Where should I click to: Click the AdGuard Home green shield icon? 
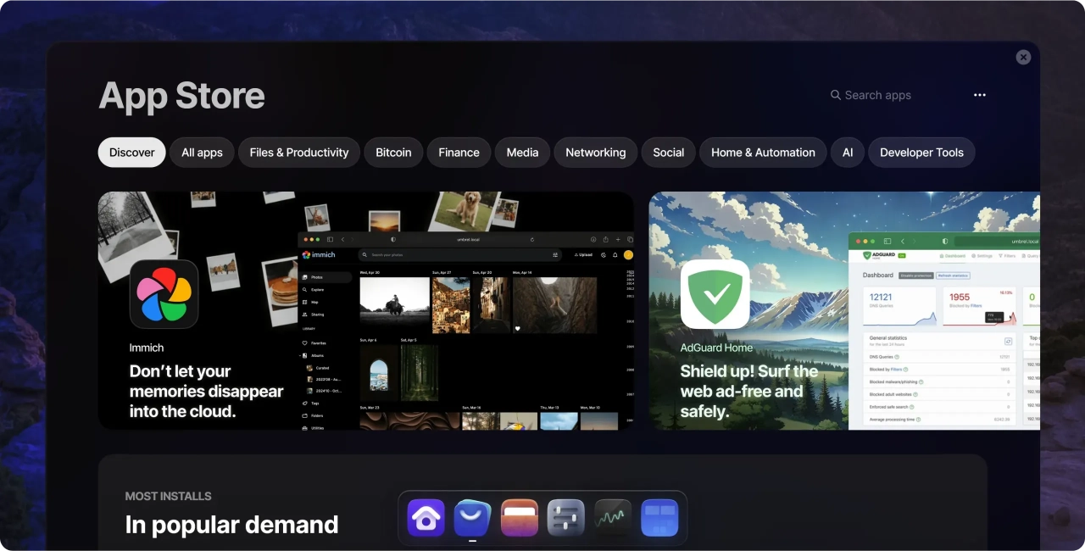[x=715, y=294]
